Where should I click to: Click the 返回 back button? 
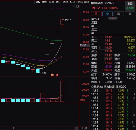tap(86, 2)
